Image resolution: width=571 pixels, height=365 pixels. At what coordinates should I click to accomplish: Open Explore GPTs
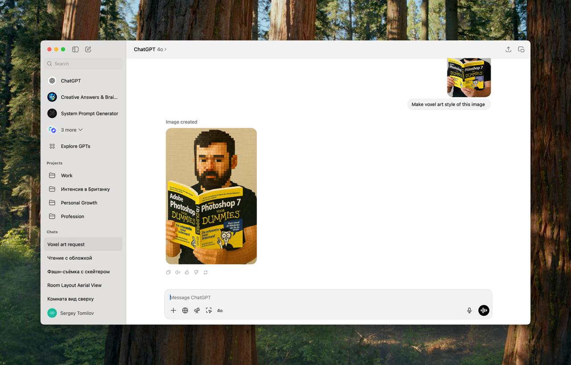83,146
